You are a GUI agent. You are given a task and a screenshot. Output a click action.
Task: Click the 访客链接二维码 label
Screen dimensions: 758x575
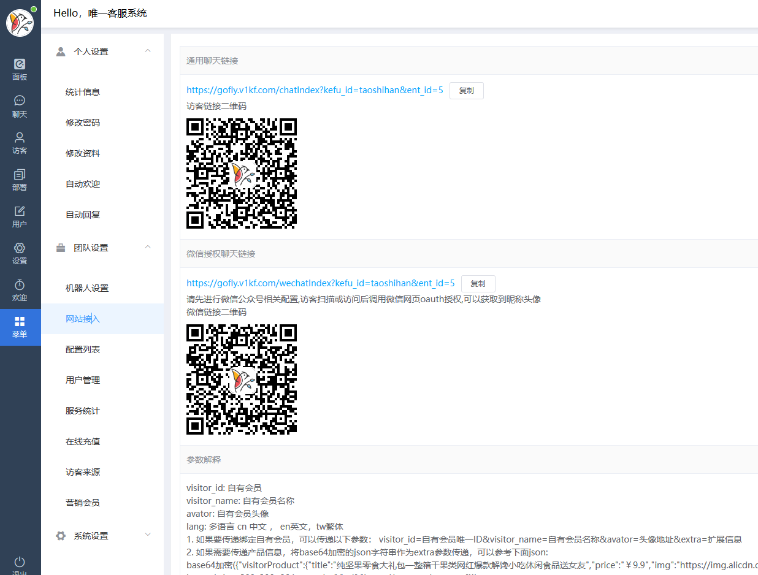coord(216,106)
